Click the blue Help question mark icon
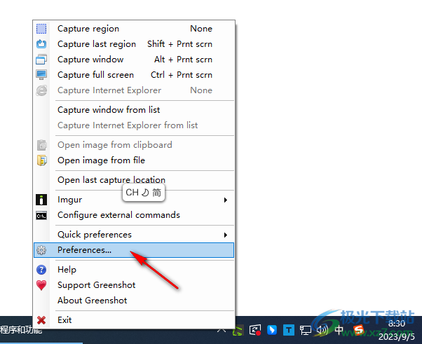This screenshot has width=422, height=344. coord(41,270)
